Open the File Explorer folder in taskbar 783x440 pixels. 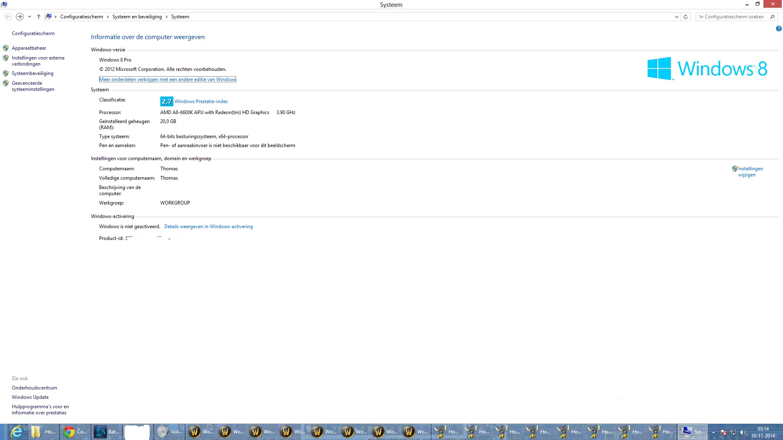(43, 432)
